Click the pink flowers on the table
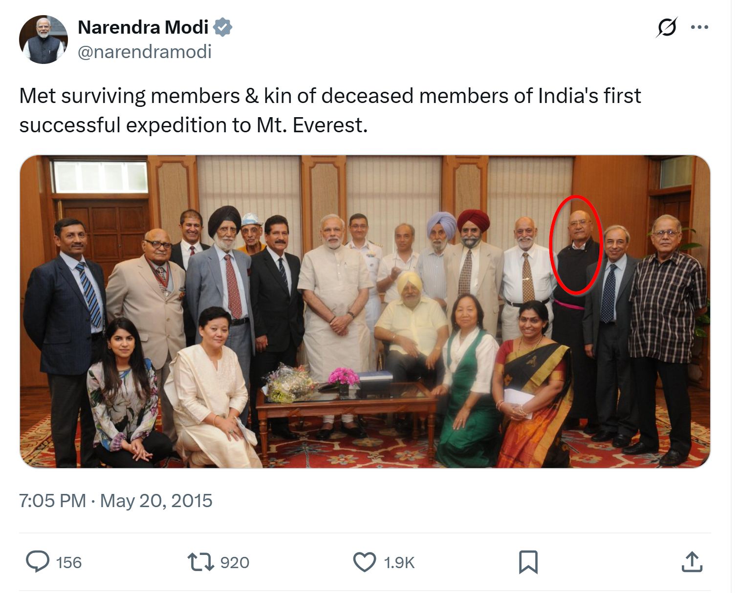Screen dimensions: 740x593 pos(344,377)
